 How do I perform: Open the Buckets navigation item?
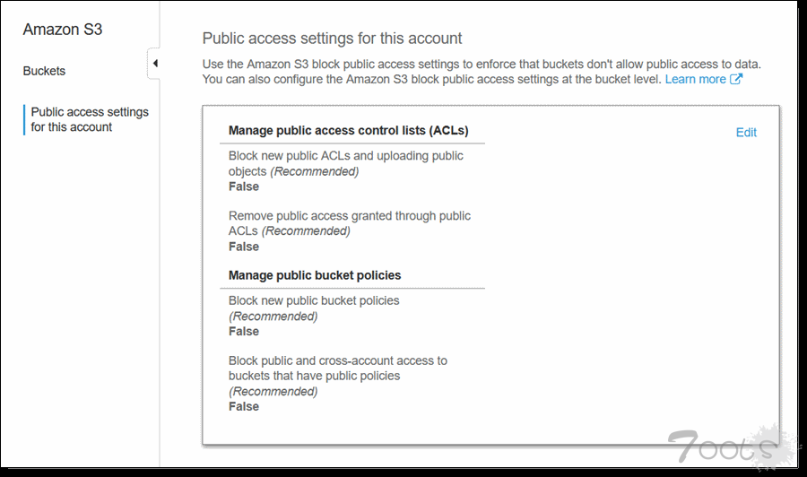click(x=44, y=71)
